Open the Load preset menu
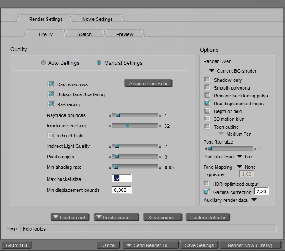 pos(70,218)
